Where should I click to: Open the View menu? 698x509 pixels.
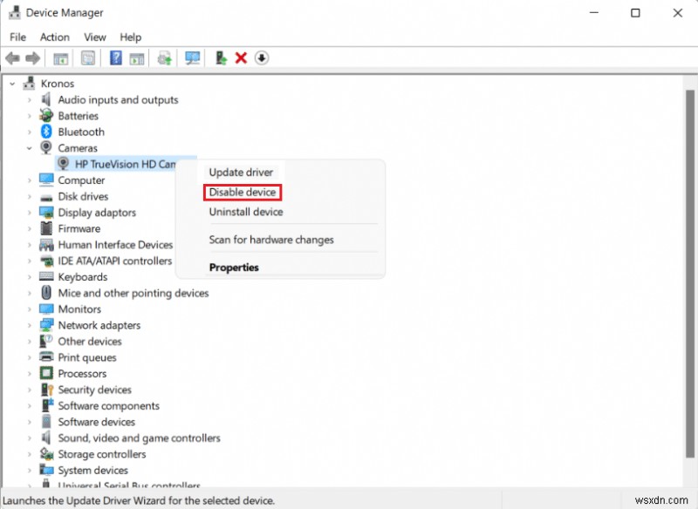point(94,37)
